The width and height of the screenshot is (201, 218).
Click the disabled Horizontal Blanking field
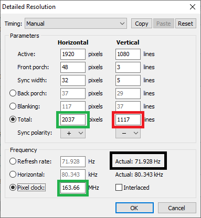[x=73, y=106]
